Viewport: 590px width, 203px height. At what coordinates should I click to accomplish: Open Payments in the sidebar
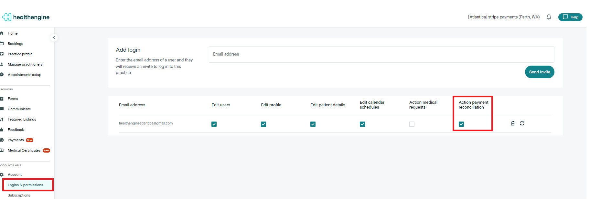(16, 140)
